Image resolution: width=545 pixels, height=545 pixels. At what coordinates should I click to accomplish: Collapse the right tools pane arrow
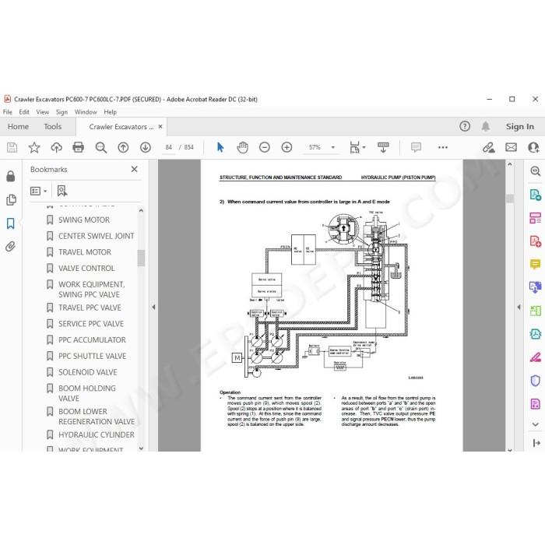[519, 307]
